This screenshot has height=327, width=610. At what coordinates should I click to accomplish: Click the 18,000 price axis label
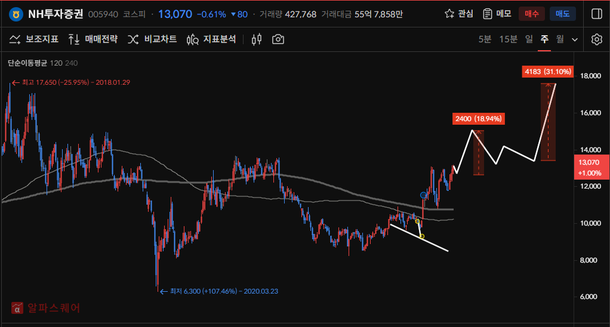point(590,76)
